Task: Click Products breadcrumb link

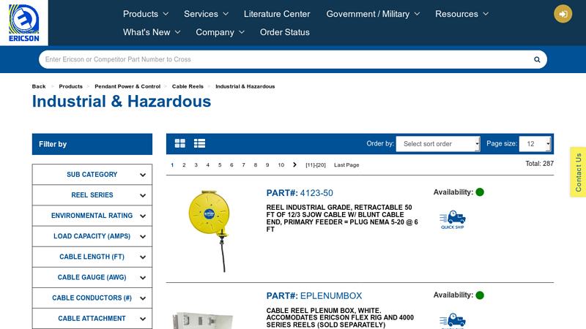Action: tap(70, 86)
